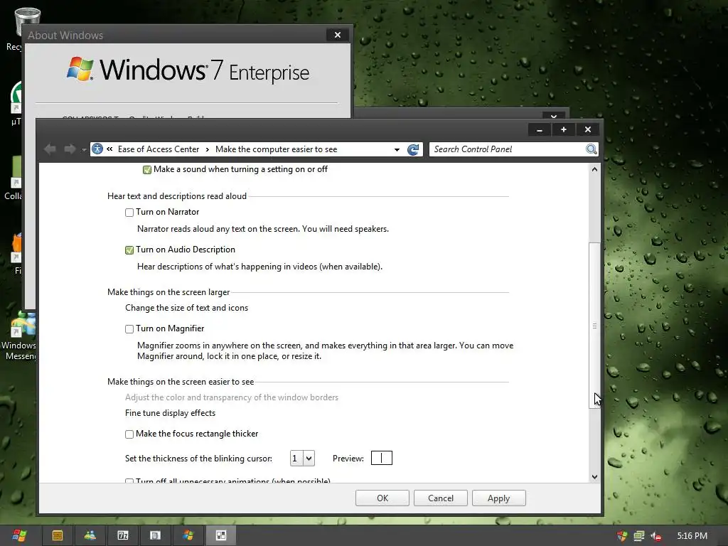Check Make the focus rectangle thicker
This screenshot has width=728, height=546.
[x=129, y=434]
